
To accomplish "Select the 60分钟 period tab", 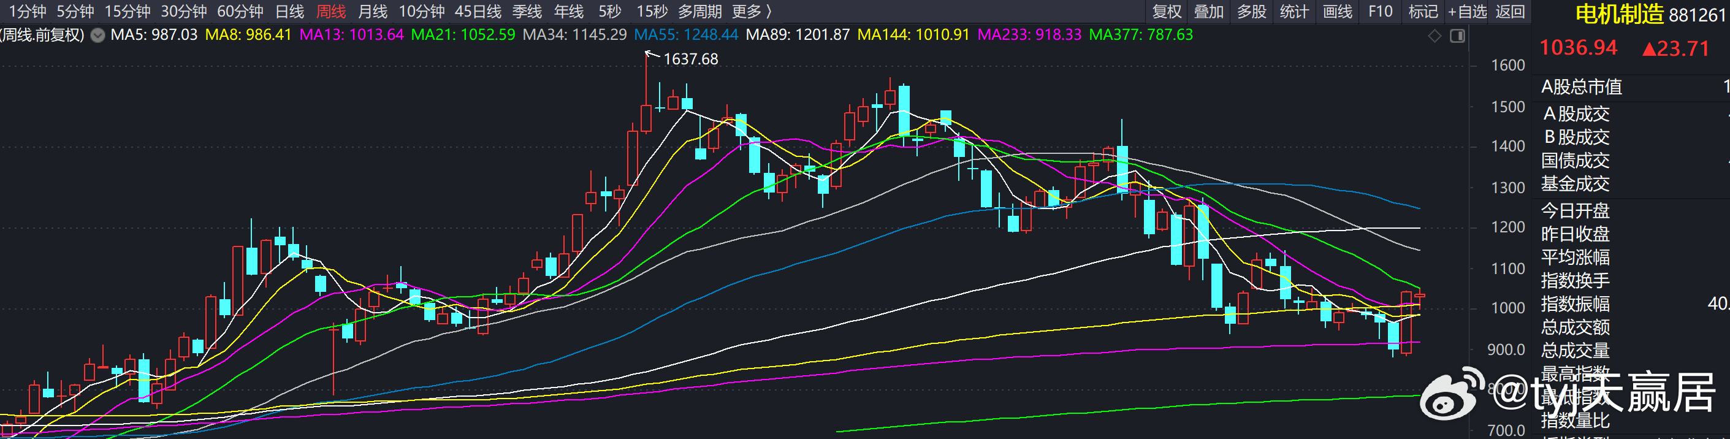I will (x=240, y=12).
